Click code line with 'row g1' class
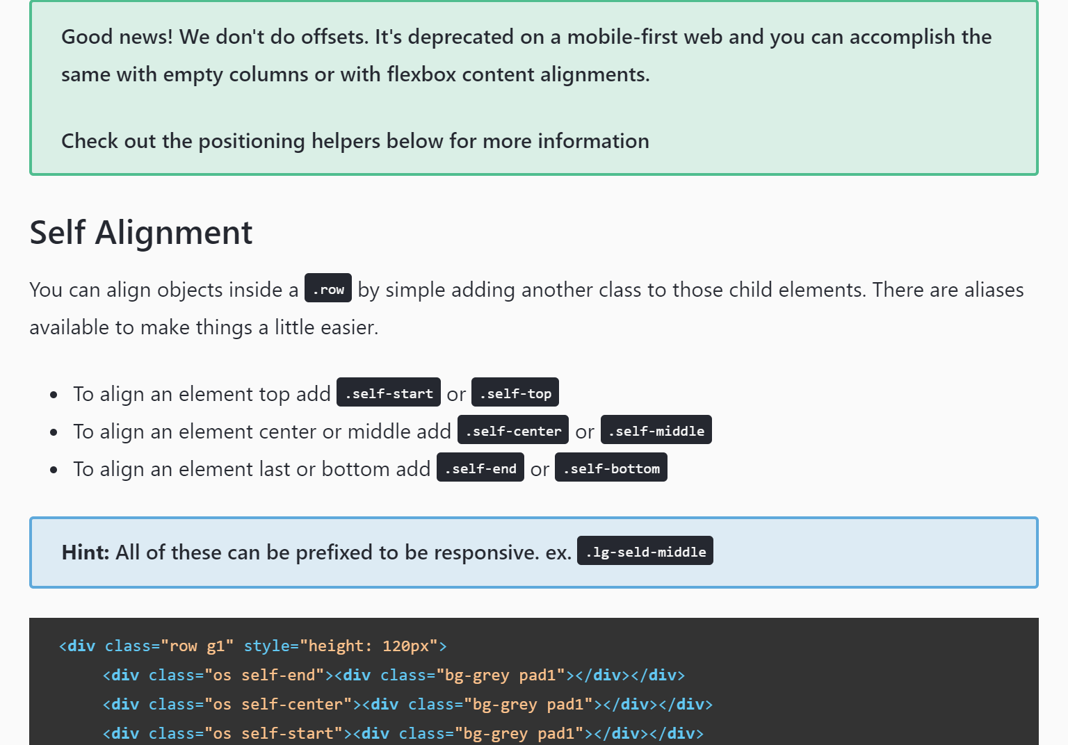The height and width of the screenshot is (745, 1068). click(x=253, y=646)
